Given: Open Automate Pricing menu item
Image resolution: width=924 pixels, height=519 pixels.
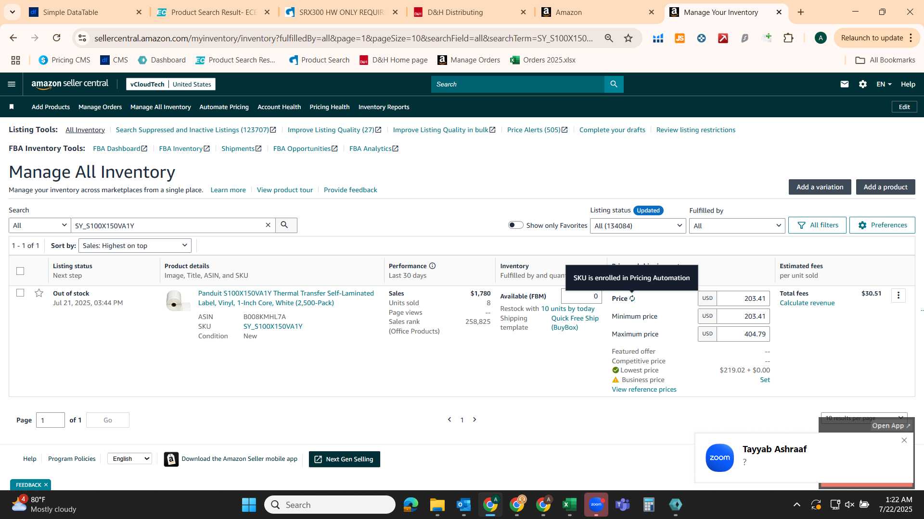Looking at the screenshot, I should click(x=224, y=107).
